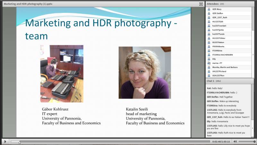The width and height of the screenshot is (257, 145).
Task: Click the attendee icon next to GER Steffen
Action: point(209,13)
